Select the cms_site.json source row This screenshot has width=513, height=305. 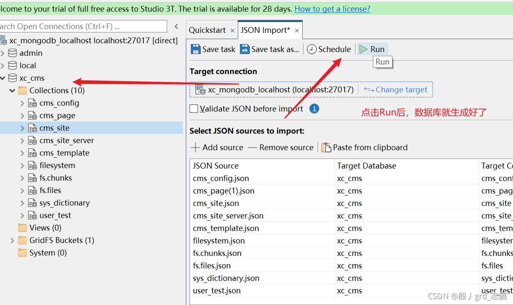[351, 203]
